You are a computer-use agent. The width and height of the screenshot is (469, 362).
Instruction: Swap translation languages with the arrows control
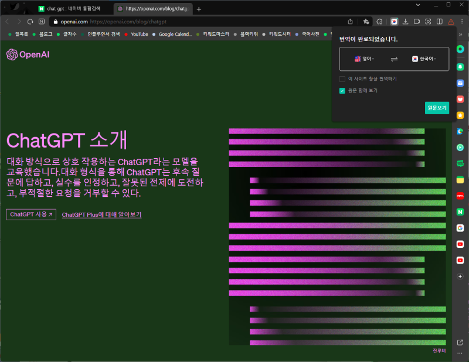pos(393,59)
